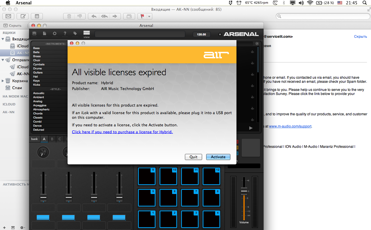Click the new document icon in Arsenal

click(45, 34)
